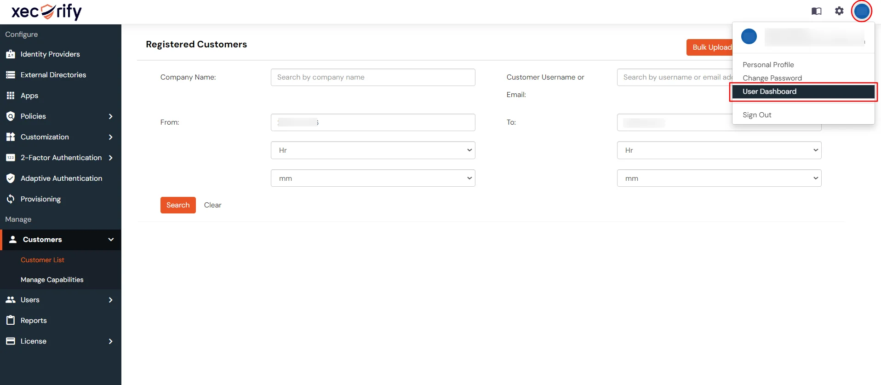This screenshot has width=881, height=385.
Task: Expand the License submenu chevron
Action: [110, 341]
